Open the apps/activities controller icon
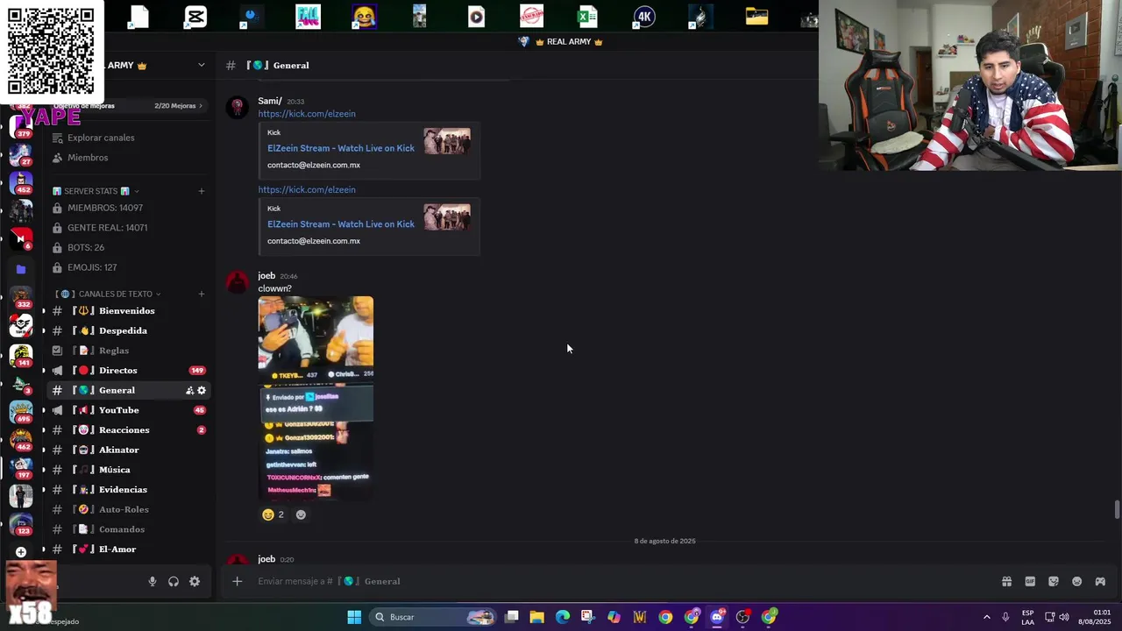Viewport: 1122px width, 631px height. pyautogui.click(x=1100, y=581)
